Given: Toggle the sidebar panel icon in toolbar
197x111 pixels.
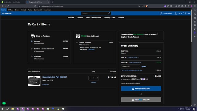Looking at the screenshot, I should point(179,6).
